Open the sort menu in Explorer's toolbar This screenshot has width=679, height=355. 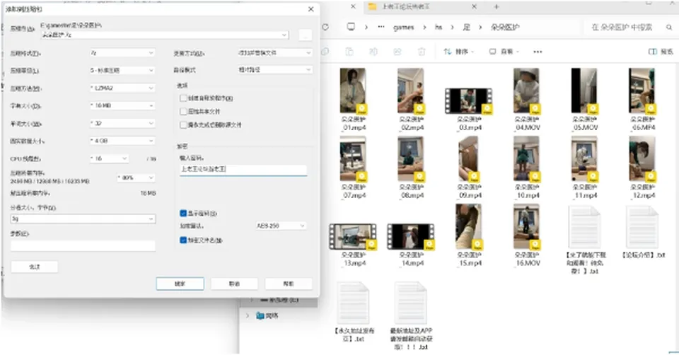pyautogui.click(x=459, y=52)
